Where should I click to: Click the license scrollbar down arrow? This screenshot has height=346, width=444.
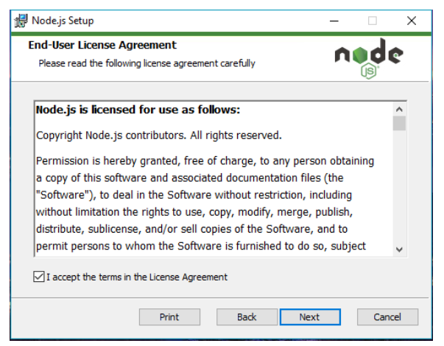pyautogui.click(x=399, y=250)
